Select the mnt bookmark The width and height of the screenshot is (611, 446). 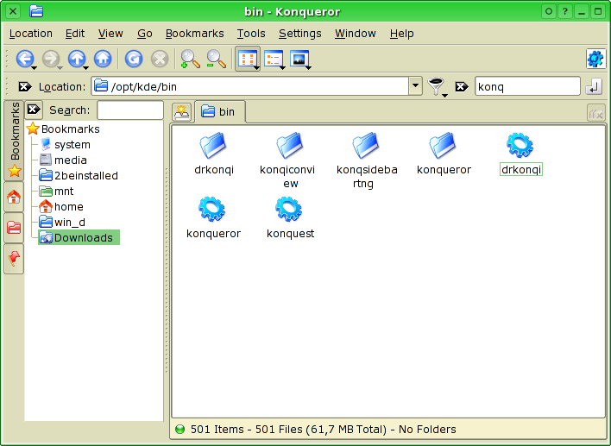coord(56,192)
